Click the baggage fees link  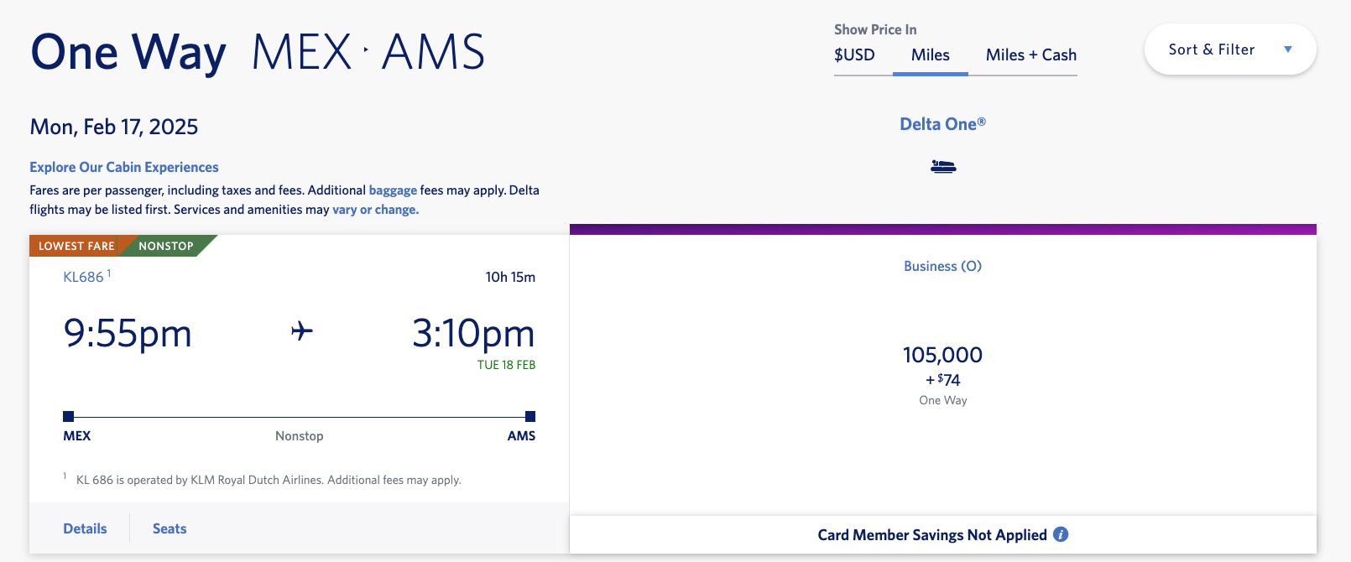393,190
